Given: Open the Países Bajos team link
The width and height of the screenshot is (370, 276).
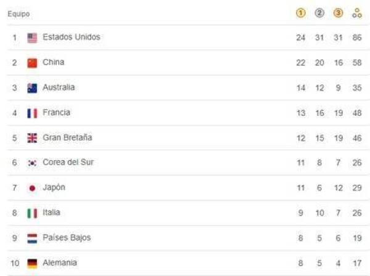Looking at the screenshot, I should pyautogui.click(x=67, y=238).
